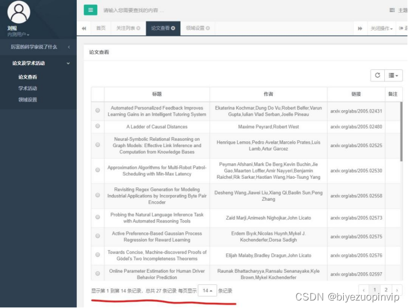Click the tab scroll-right double arrow
The height and width of the screenshot is (308, 408).
pyautogui.click(x=360, y=28)
